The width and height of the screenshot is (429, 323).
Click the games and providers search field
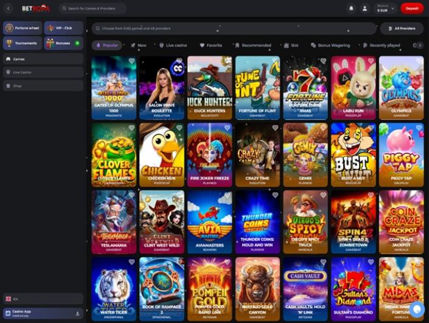[234, 29]
